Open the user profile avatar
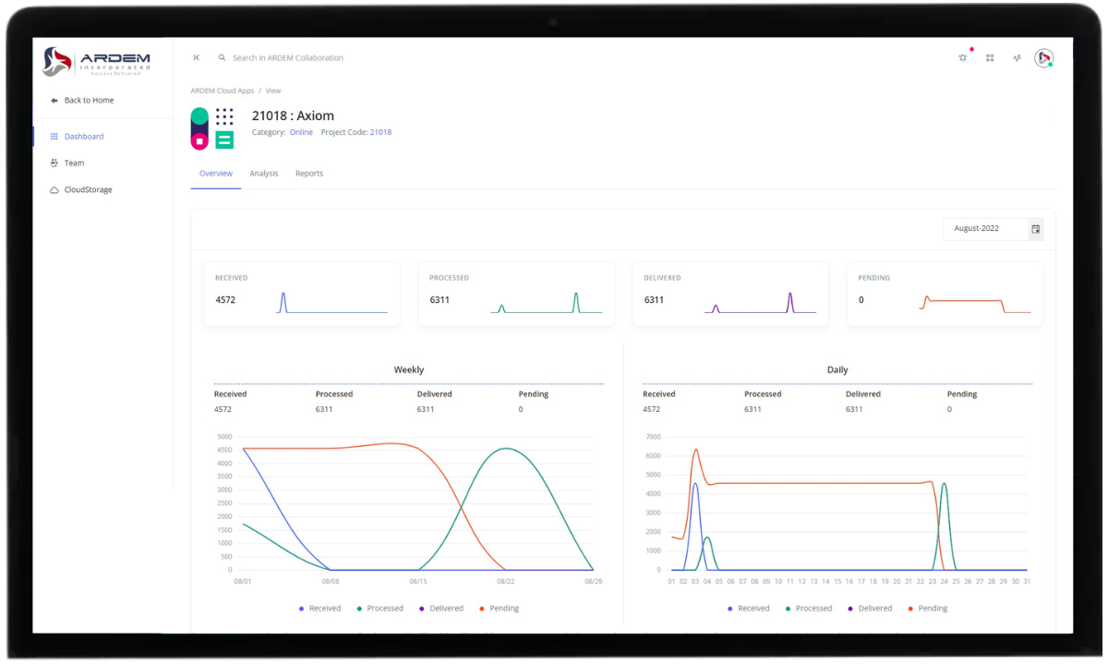The image size is (1108, 665). (x=1043, y=58)
